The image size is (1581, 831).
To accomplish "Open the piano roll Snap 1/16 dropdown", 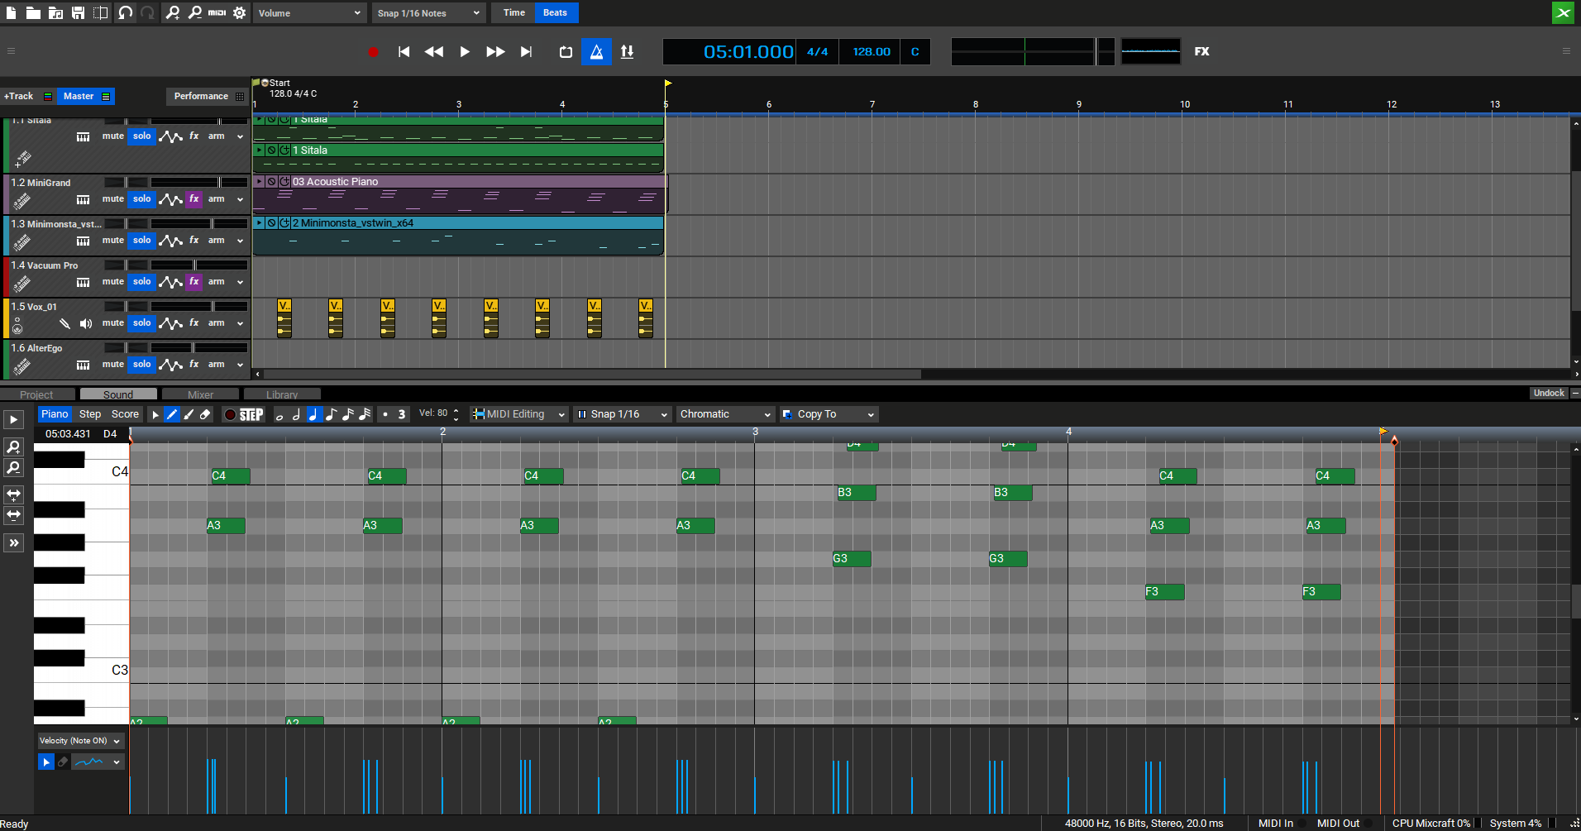I will pos(622,414).
